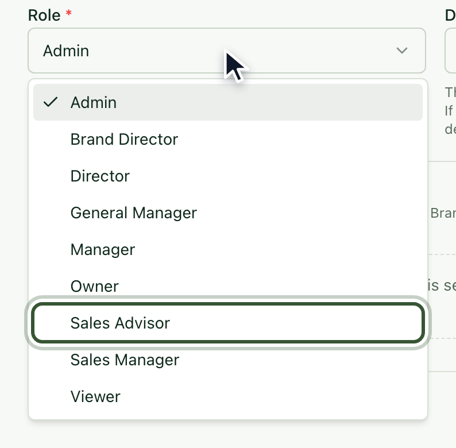This screenshot has width=456, height=448.
Task: Pick General Manager in role list
Action: coord(228,213)
